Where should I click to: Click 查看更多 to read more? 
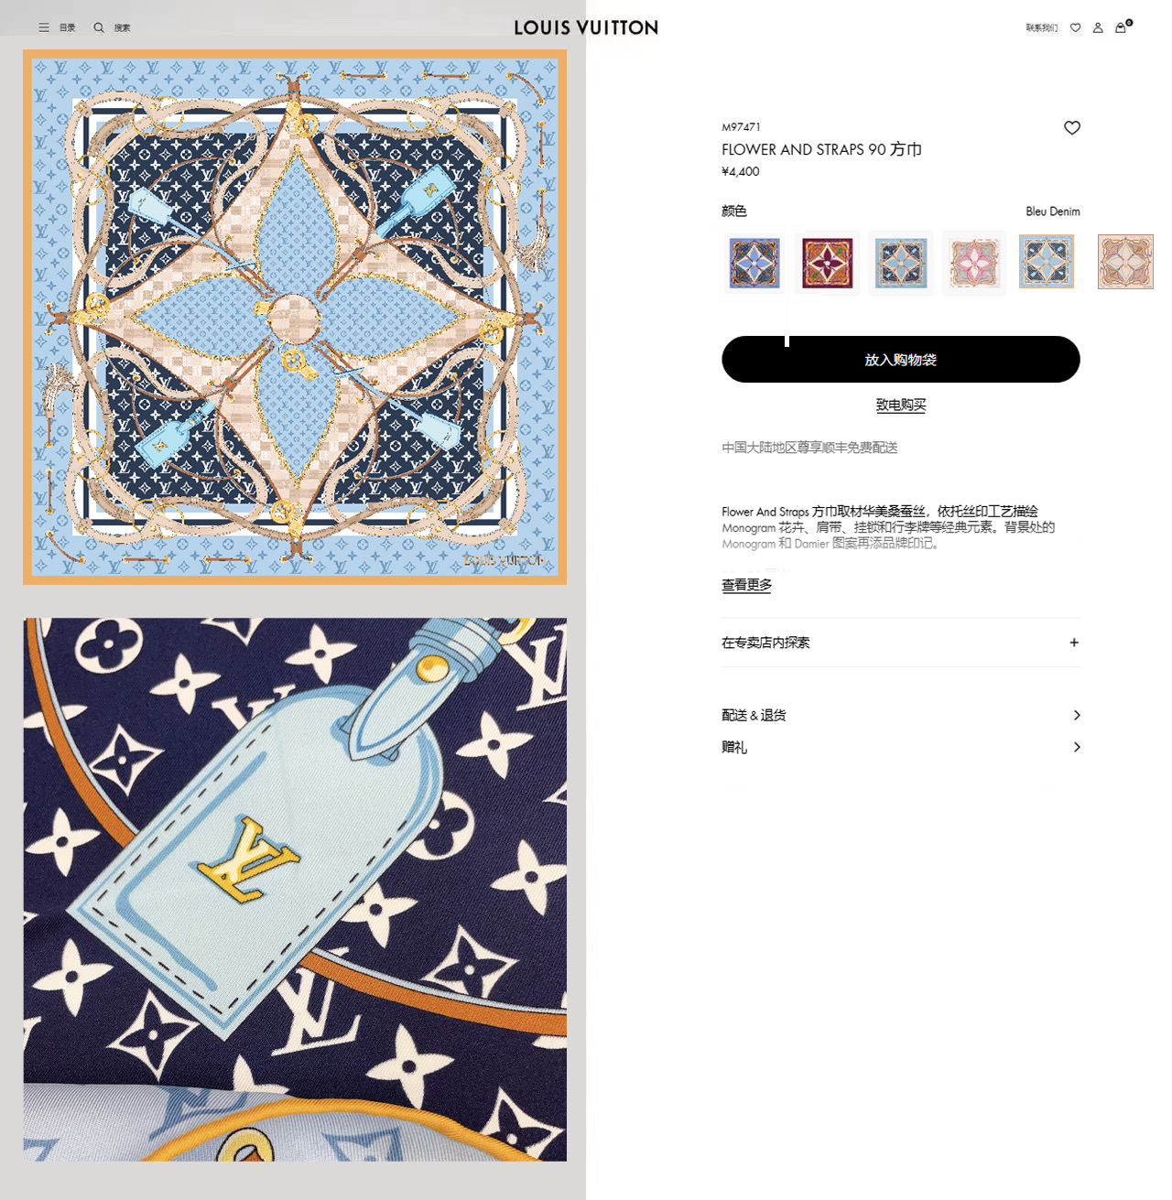click(x=746, y=585)
